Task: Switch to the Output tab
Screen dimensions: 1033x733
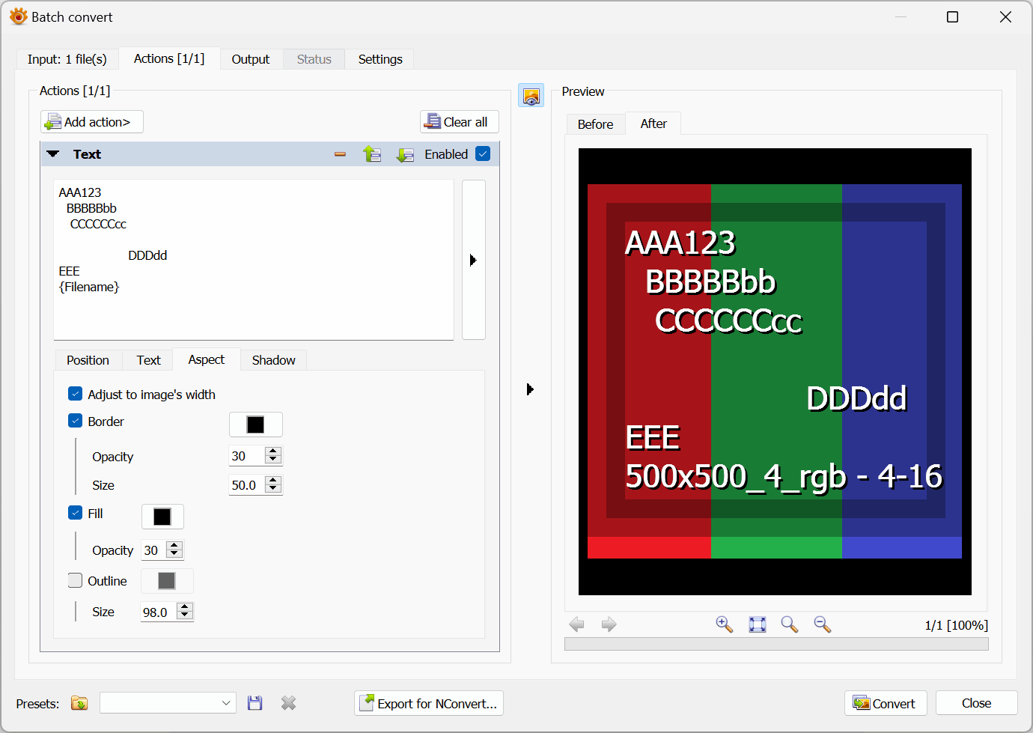Action: pos(250,59)
